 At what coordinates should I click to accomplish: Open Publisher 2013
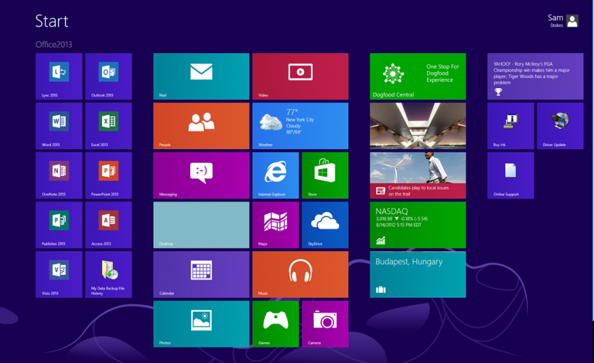click(59, 225)
